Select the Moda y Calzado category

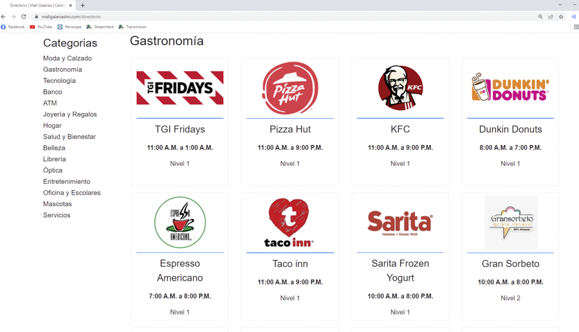click(x=67, y=58)
